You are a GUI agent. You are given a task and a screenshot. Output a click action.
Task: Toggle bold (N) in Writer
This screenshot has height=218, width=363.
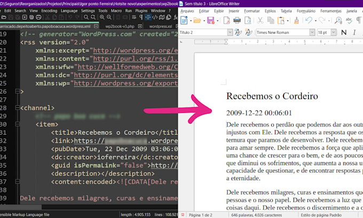tap(344, 33)
